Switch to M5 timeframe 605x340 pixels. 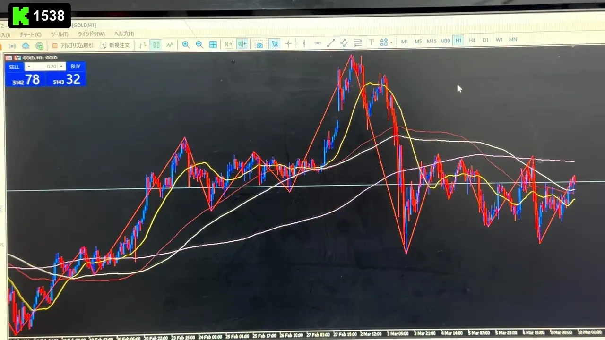pos(418,42)
